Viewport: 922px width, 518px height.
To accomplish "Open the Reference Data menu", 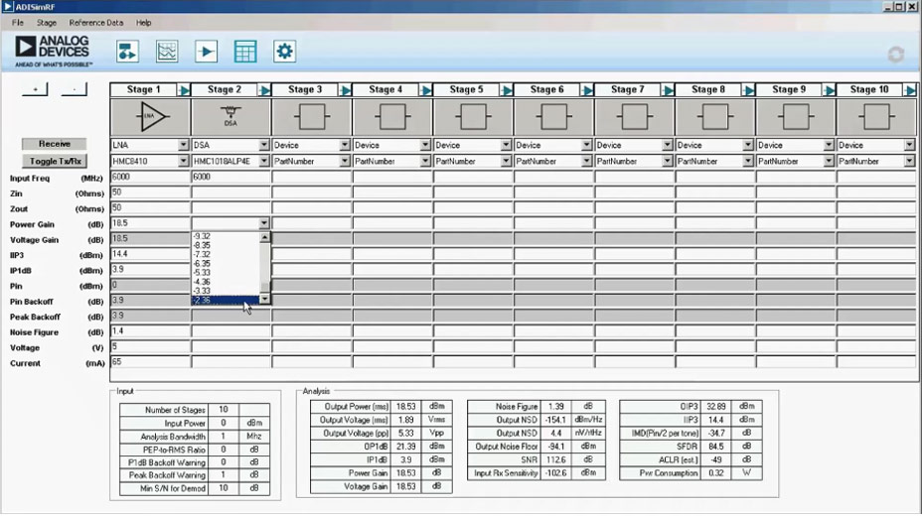I will [96, 22].
